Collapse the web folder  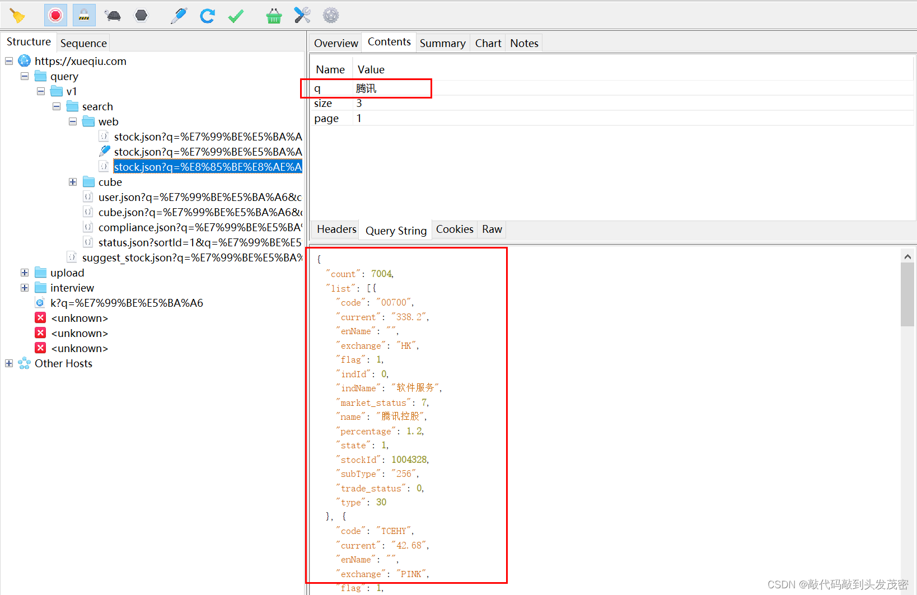coord(73,121)
